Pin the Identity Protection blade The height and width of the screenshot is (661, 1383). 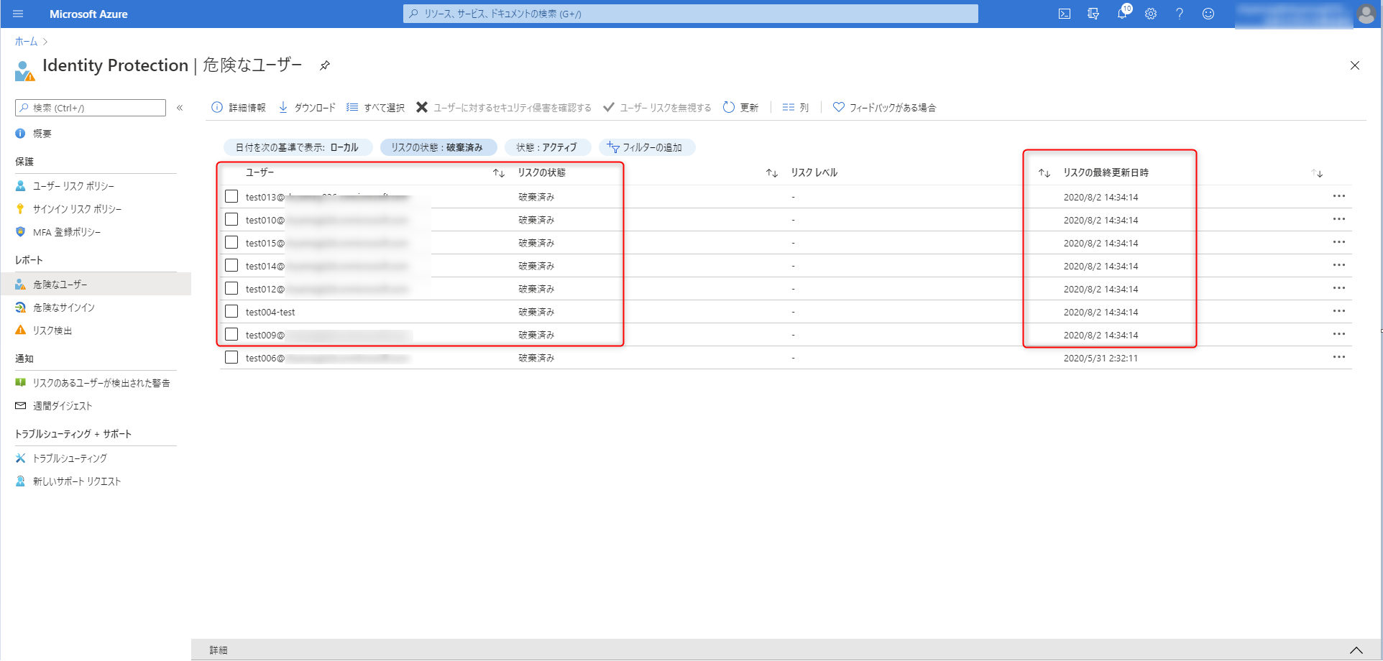(325, 65)
